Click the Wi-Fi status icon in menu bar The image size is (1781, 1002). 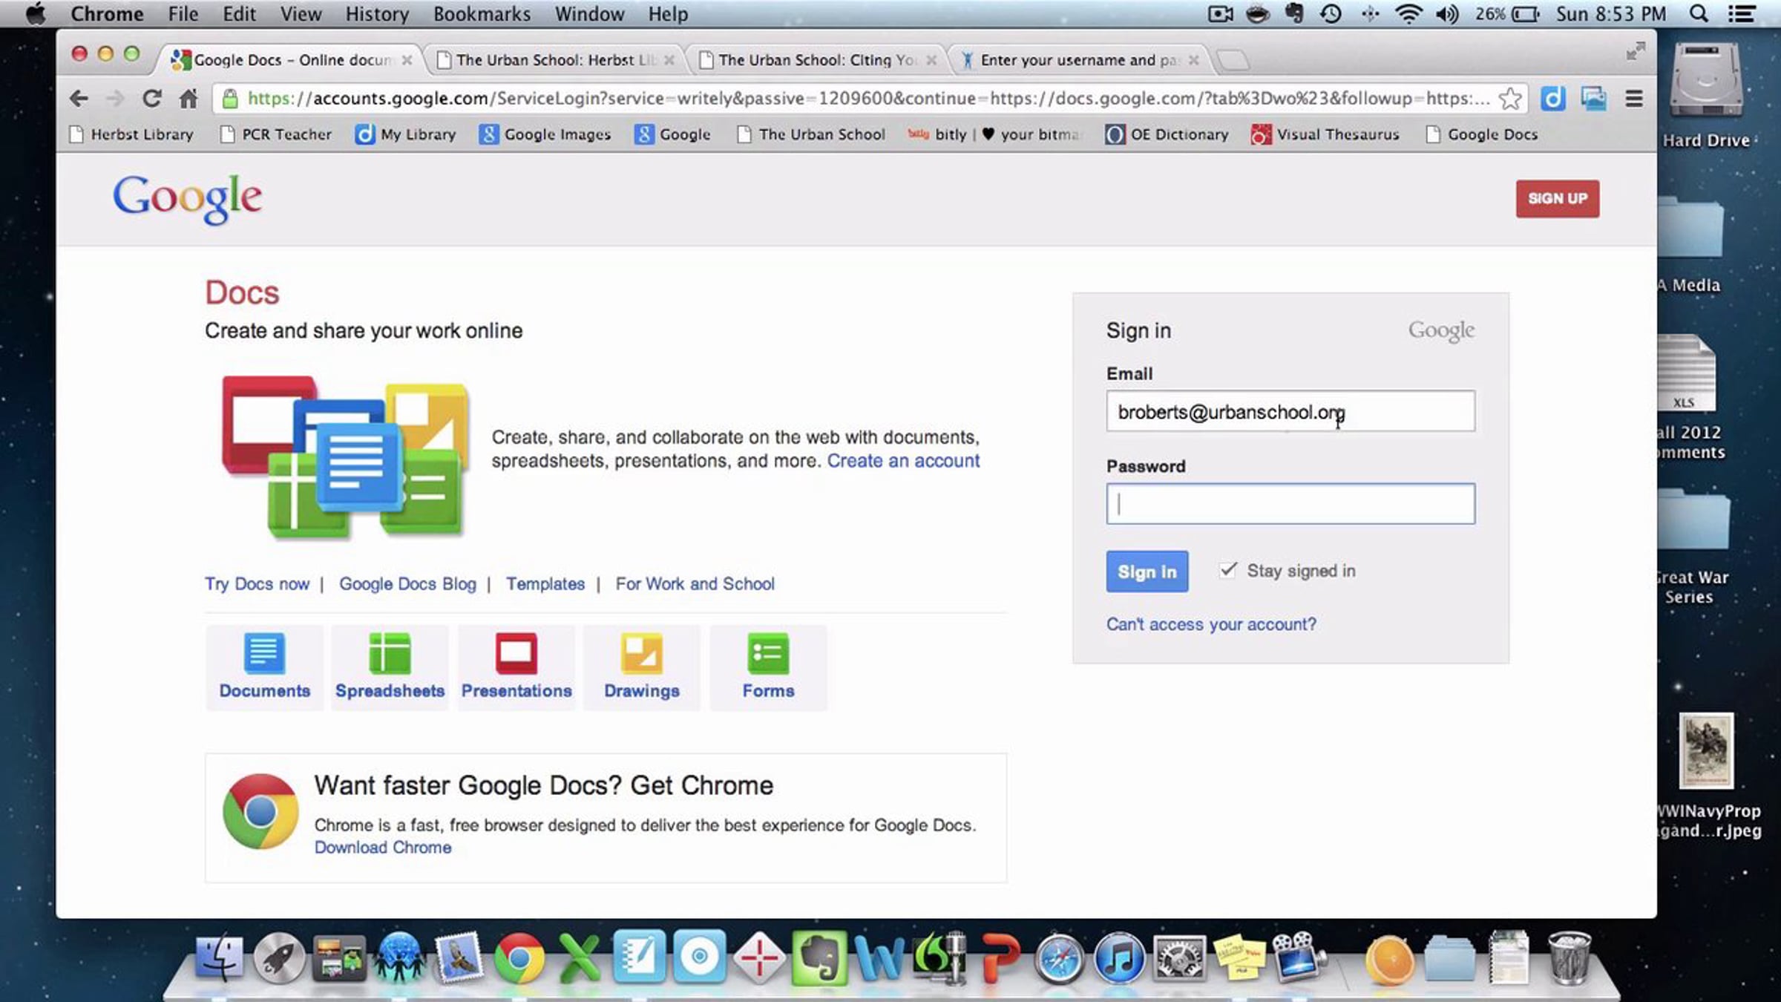click(1408, 14)
